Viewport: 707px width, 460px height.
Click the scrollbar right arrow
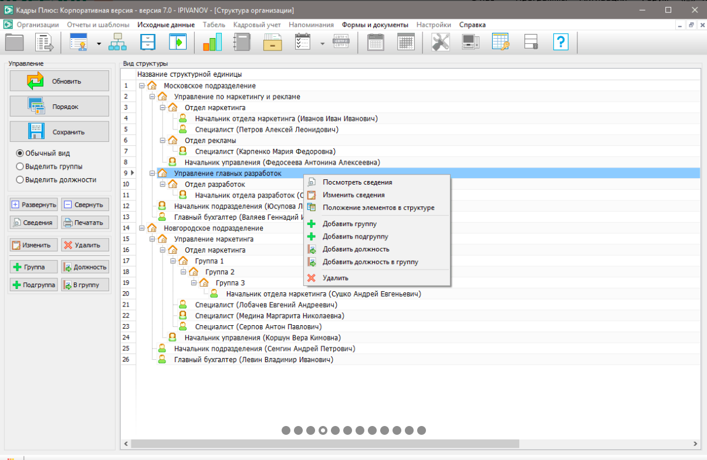pyautogui.click(x=696, y=444)
